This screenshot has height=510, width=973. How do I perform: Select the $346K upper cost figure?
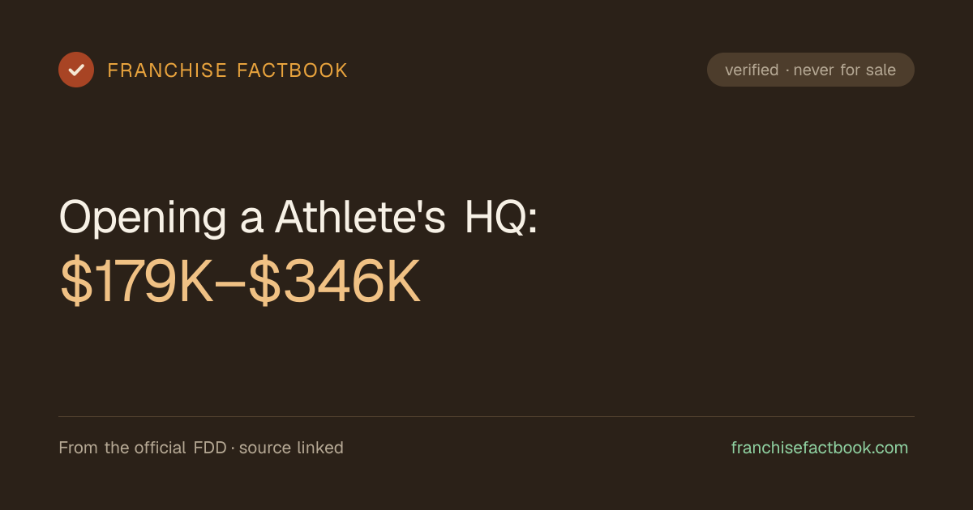pyautogui.click(x=335, y=283)
